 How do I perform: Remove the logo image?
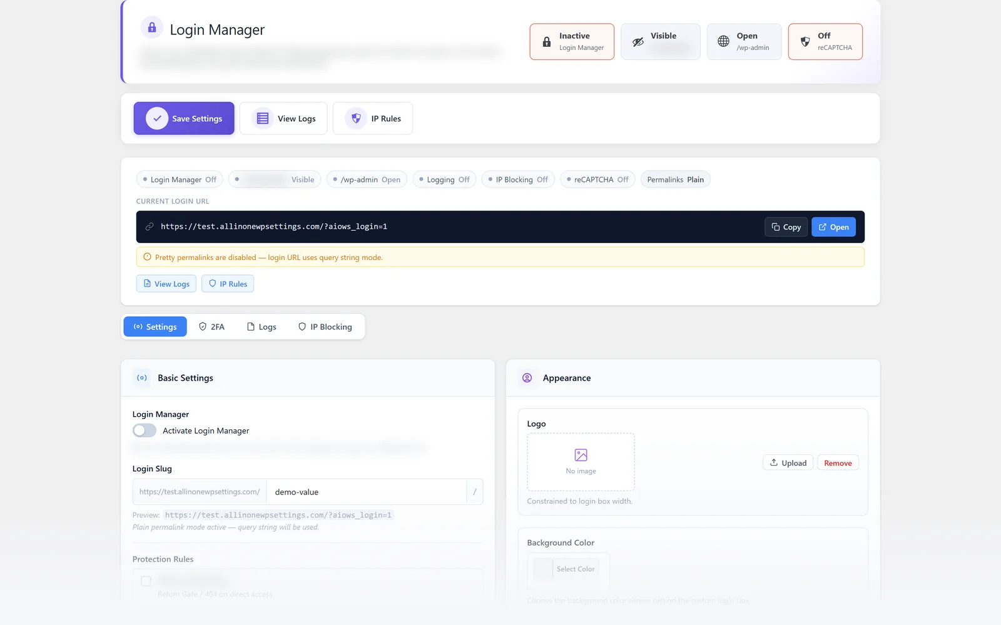[838, 462]
